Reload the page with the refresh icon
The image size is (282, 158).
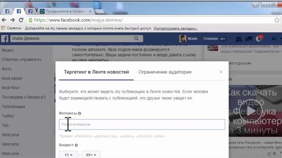pyautogui.click(x=21, y=20)
